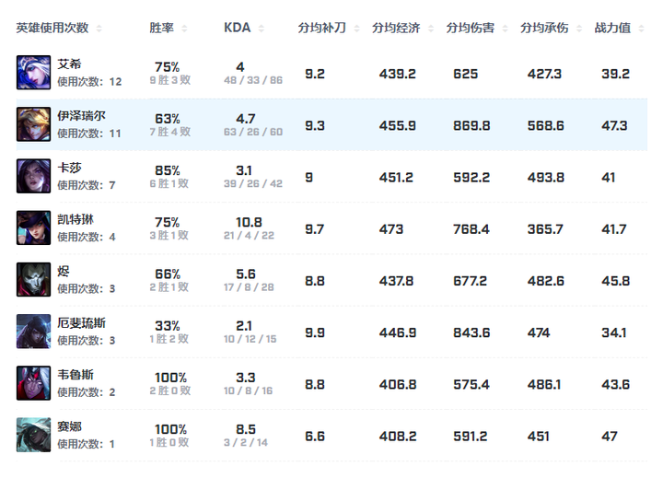Click the 分均承伤 column header
This screenshot has width=663, height=478.
544,28
